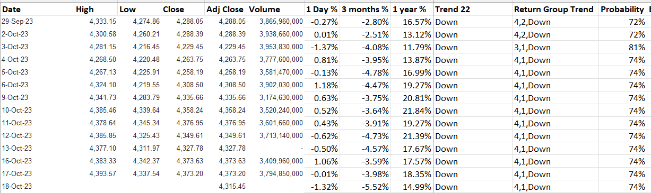This screenshot has width=651, height=193.
Task: Click the 81% probability cell
Action: click(623, 48)
